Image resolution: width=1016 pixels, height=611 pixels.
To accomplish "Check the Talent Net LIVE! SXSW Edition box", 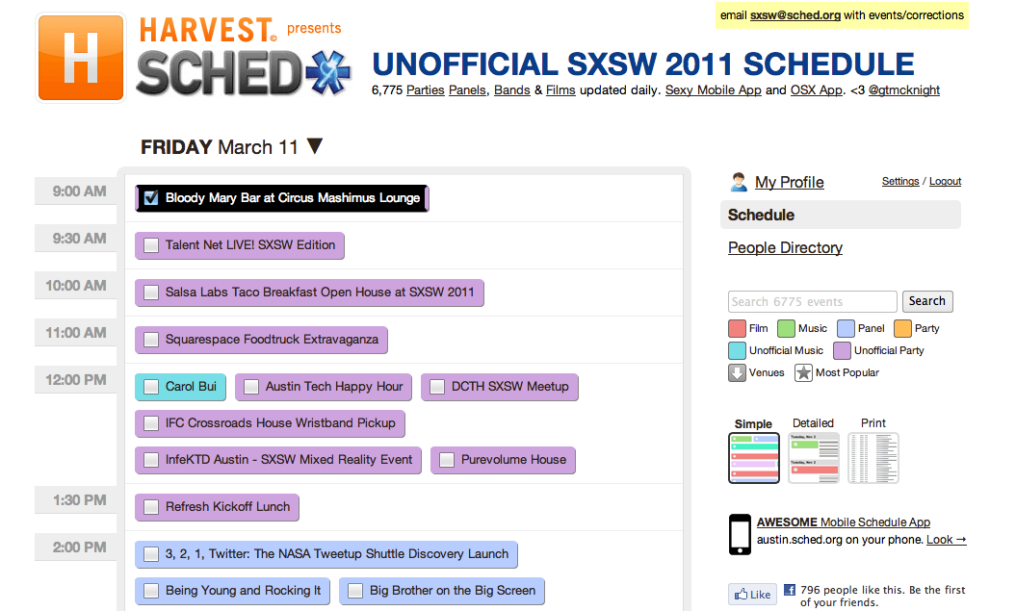I will pyautogui.click(x=151, y=245).
